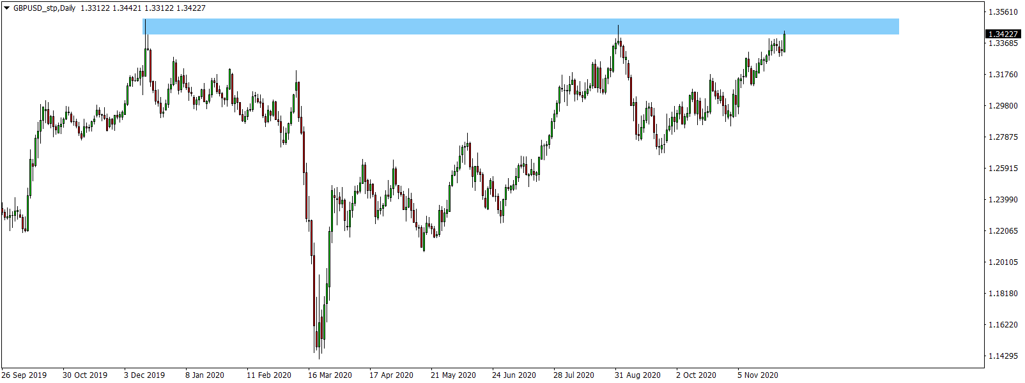
Task: Click the 1.31760 price scale label
Action: pyautogui.click(x=1003, y=75)
